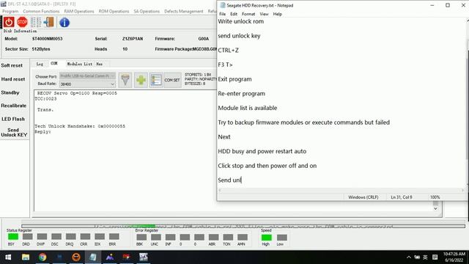Click the DFL progress bar
The image size is (469, 264).
pyautogui.click(x=243, y=227)
